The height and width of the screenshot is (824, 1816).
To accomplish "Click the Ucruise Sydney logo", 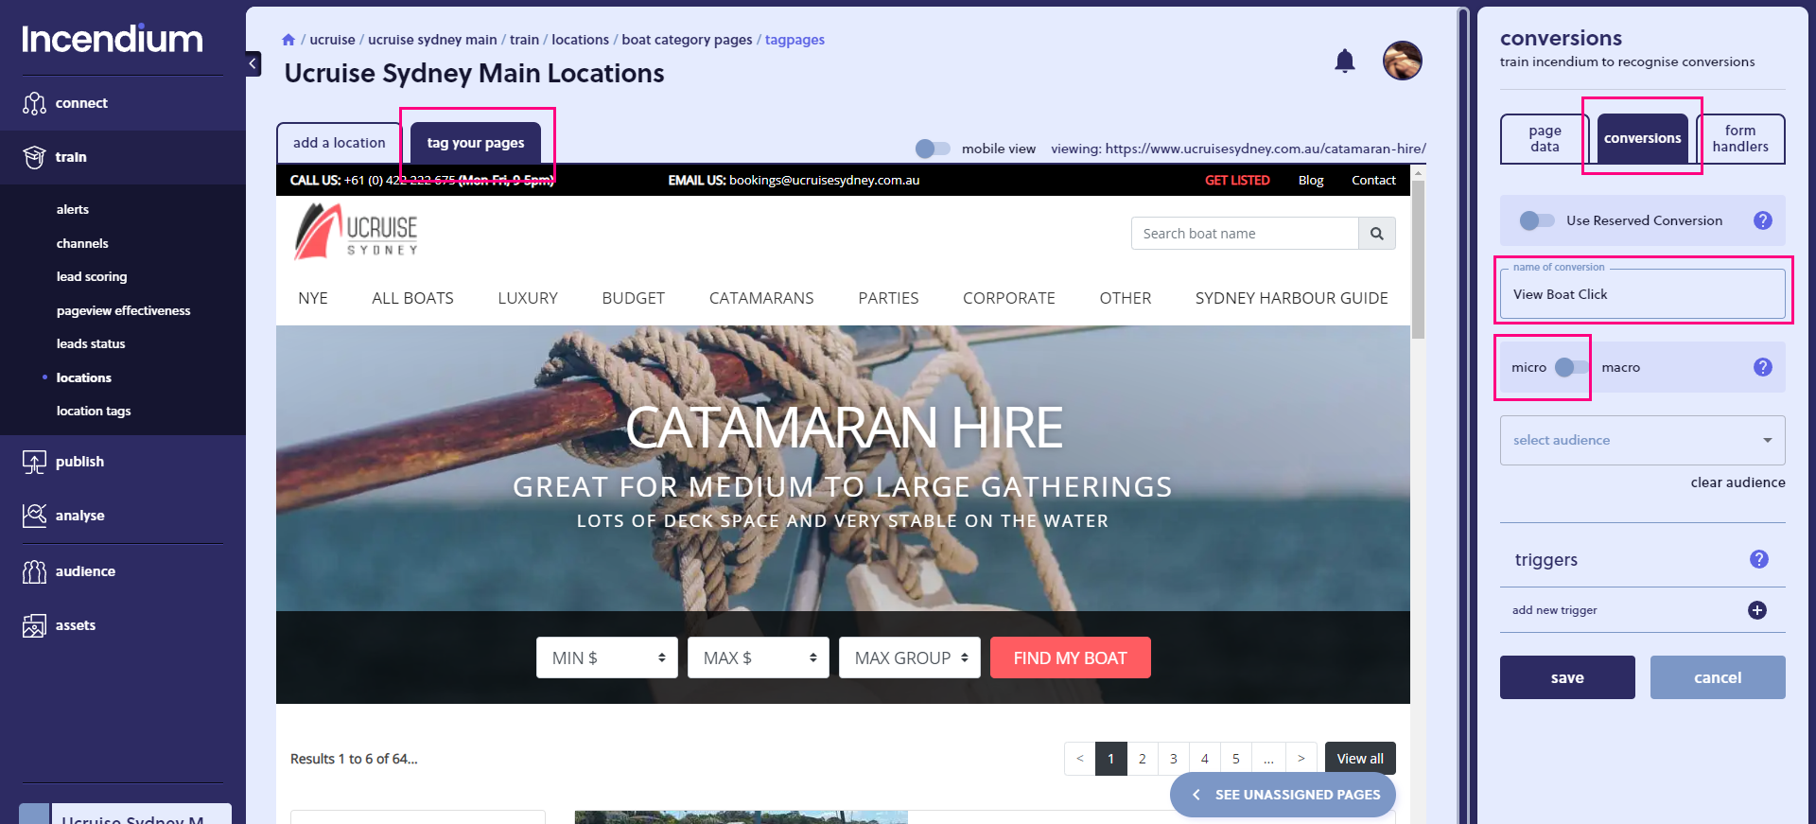I will pos(356,232).
